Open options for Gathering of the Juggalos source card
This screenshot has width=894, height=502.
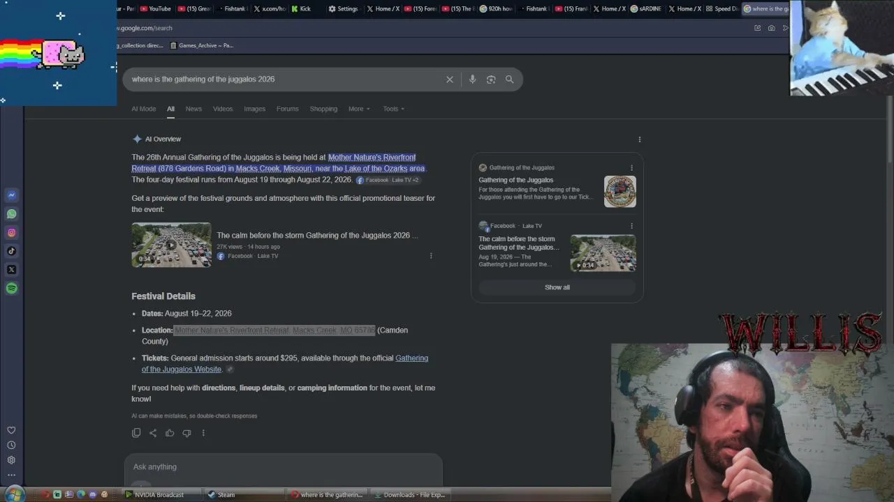[631, 168]
